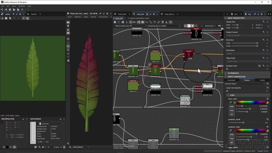Screen dimensions: 272x153
Task: Click the save icon in Output panel toolbar
Action: [x=6, y=18]
